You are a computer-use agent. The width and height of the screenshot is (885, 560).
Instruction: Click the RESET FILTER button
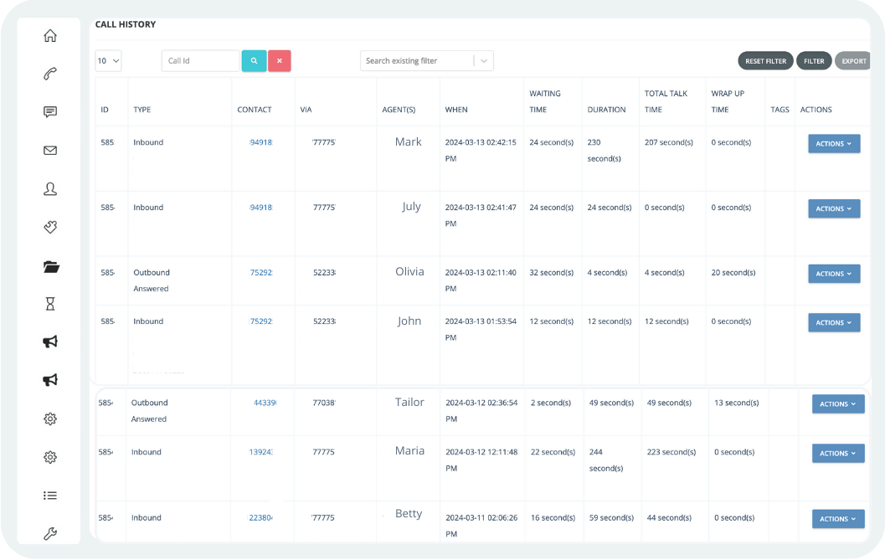764,60
